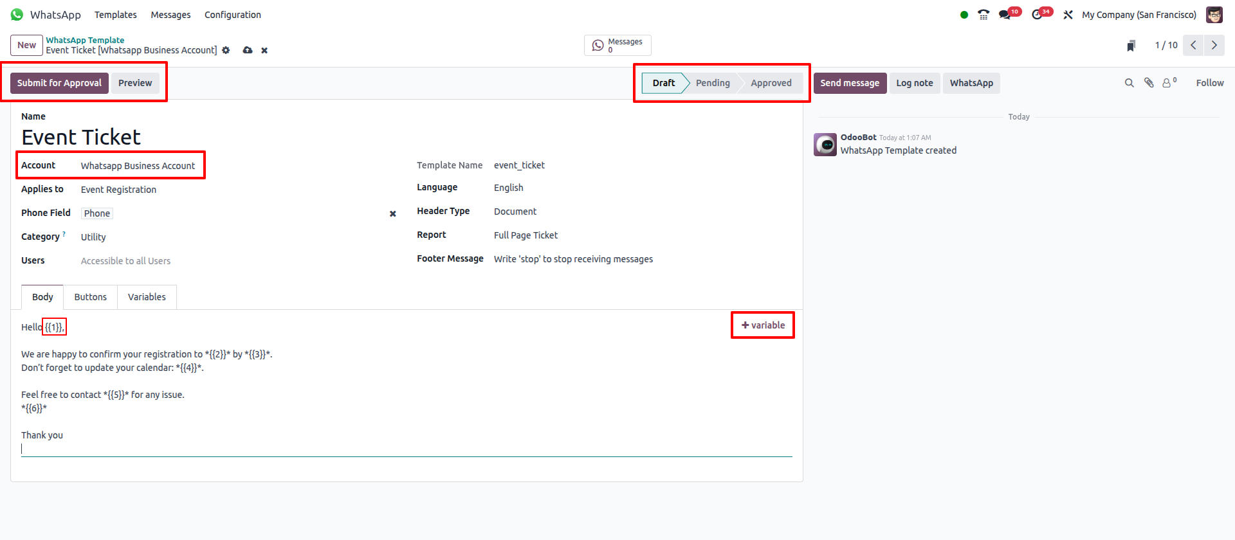This screenshot has width=1235, height=540.
Task: Add a variable to the body
Action: tap(763, 325)
